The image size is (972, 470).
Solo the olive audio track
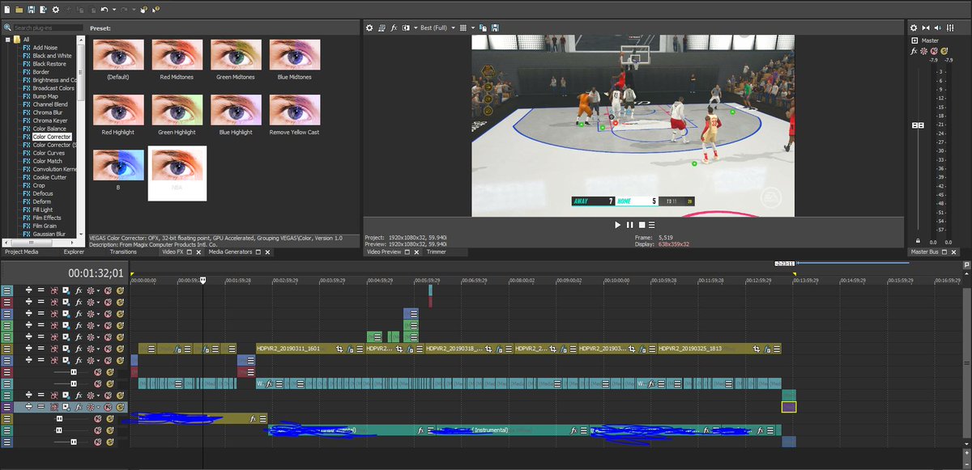[109, 419]
